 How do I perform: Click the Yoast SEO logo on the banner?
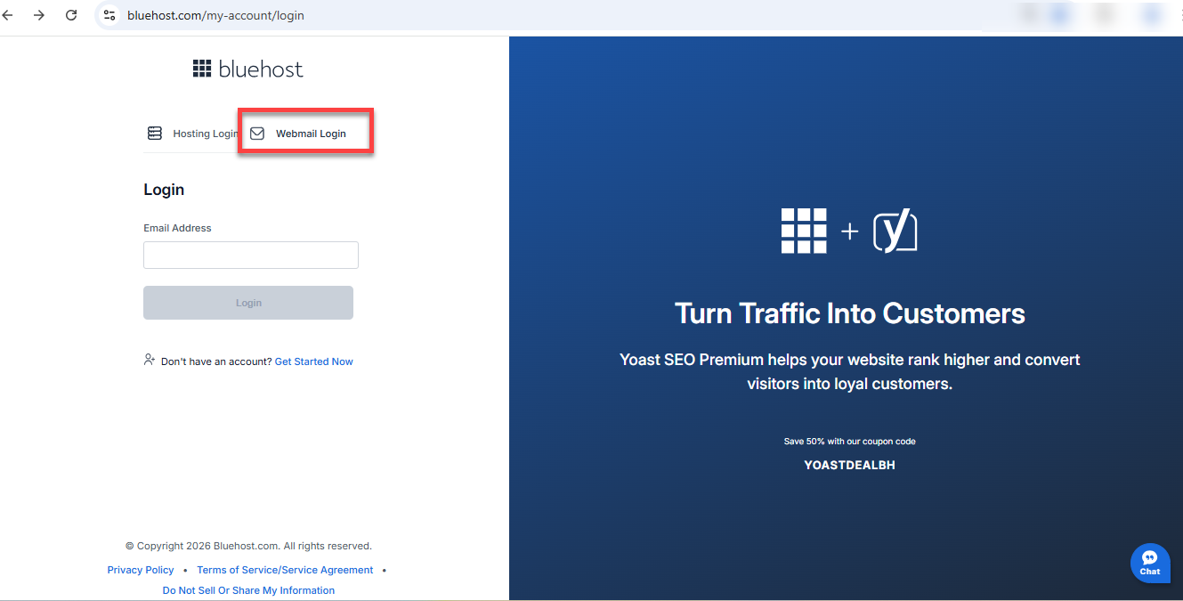click(x=895, y=230)
